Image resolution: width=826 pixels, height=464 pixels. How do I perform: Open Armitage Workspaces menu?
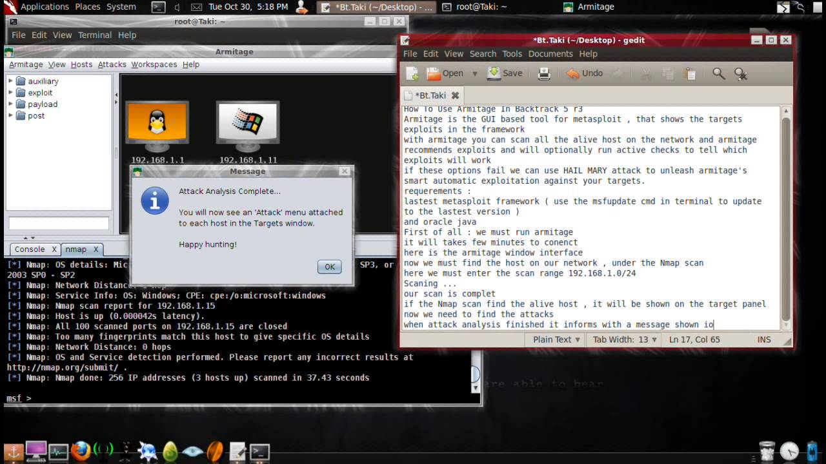click(154, 64)
